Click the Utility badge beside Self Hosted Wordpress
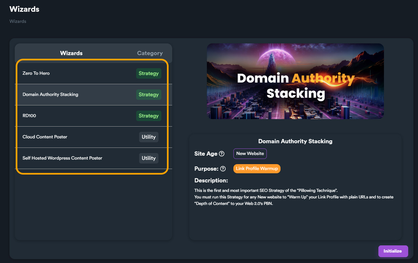 pos(149,158)
